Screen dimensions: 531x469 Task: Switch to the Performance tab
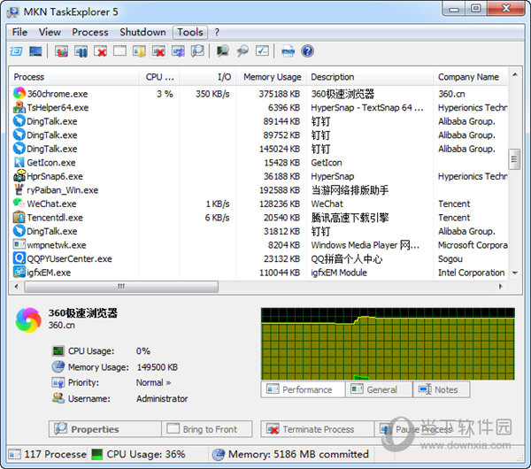click(303, 389)
